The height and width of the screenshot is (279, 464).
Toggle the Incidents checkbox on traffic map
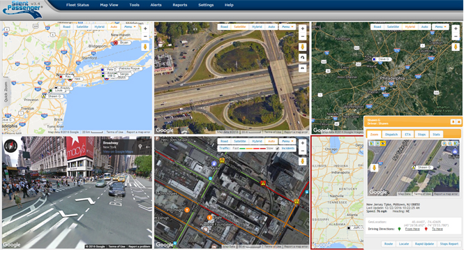277,149
